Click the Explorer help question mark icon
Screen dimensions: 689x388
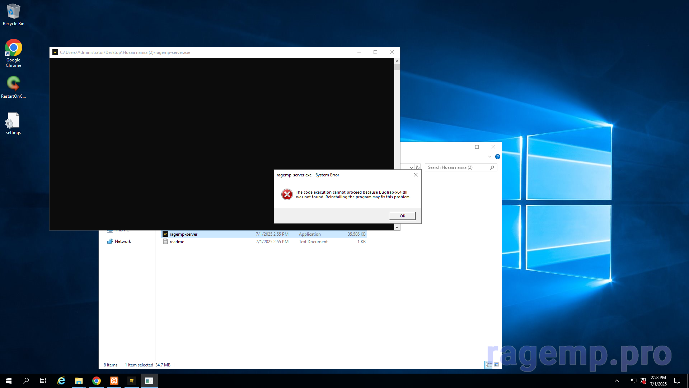(x=497, y=157)
